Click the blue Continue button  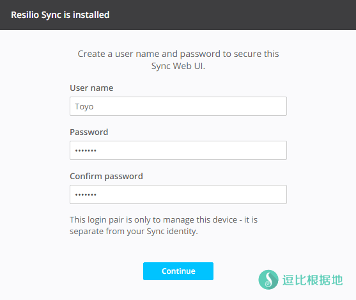click(178, 271)
